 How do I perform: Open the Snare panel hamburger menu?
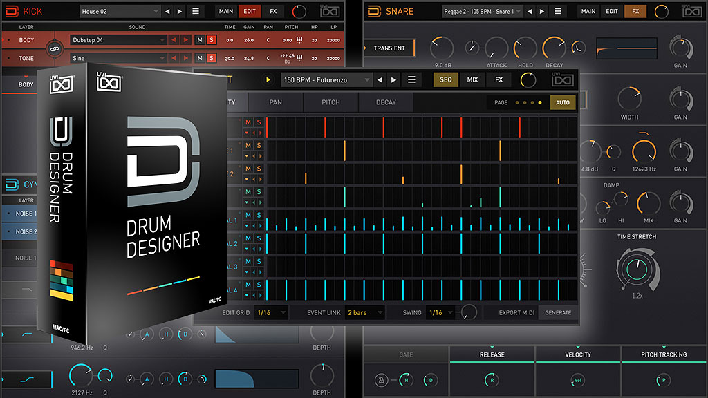[559, 12]
